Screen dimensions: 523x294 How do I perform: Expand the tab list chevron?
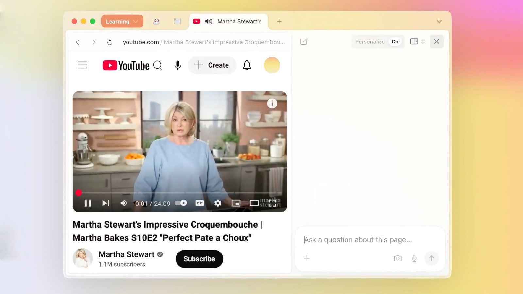[439, 21]
